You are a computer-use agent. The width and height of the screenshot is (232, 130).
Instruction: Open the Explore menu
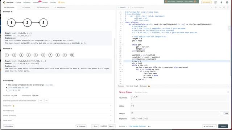[x=18, y=3]
